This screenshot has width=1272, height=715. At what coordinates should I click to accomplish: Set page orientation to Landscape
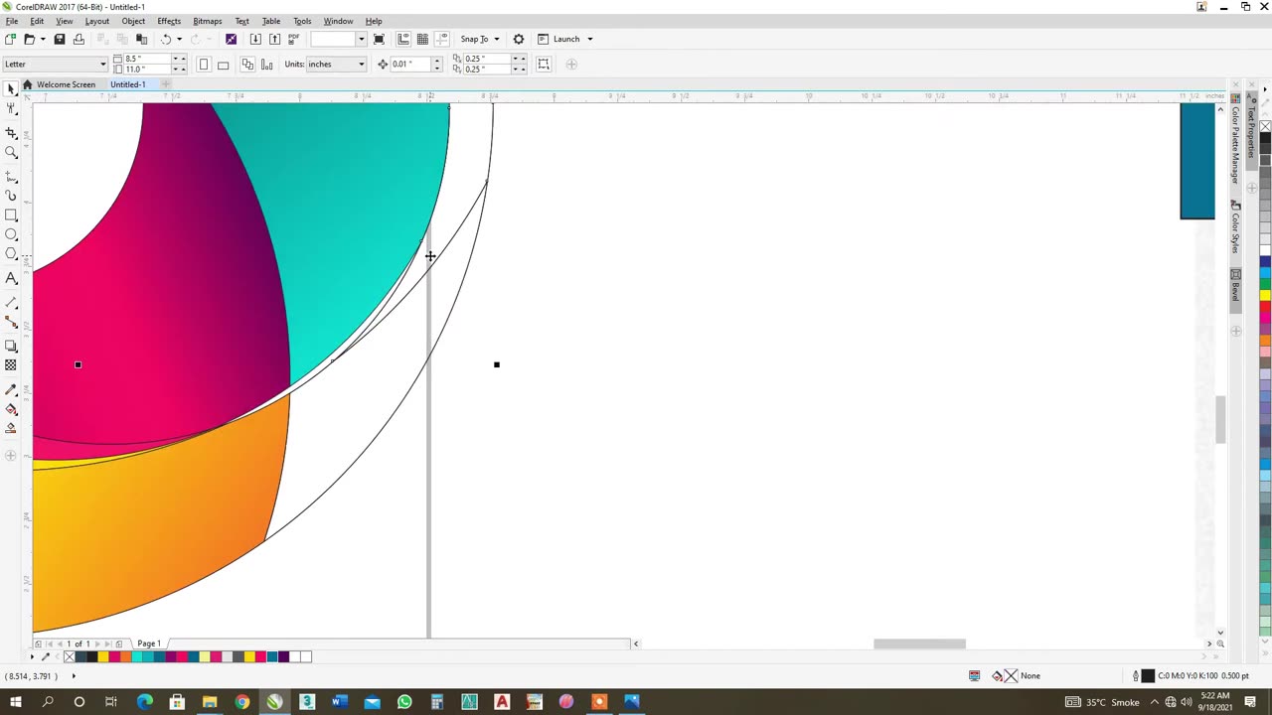click(223, 65)
